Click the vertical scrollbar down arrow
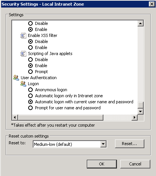This screenshot has height=176, width=156. [x=141, y=112]
